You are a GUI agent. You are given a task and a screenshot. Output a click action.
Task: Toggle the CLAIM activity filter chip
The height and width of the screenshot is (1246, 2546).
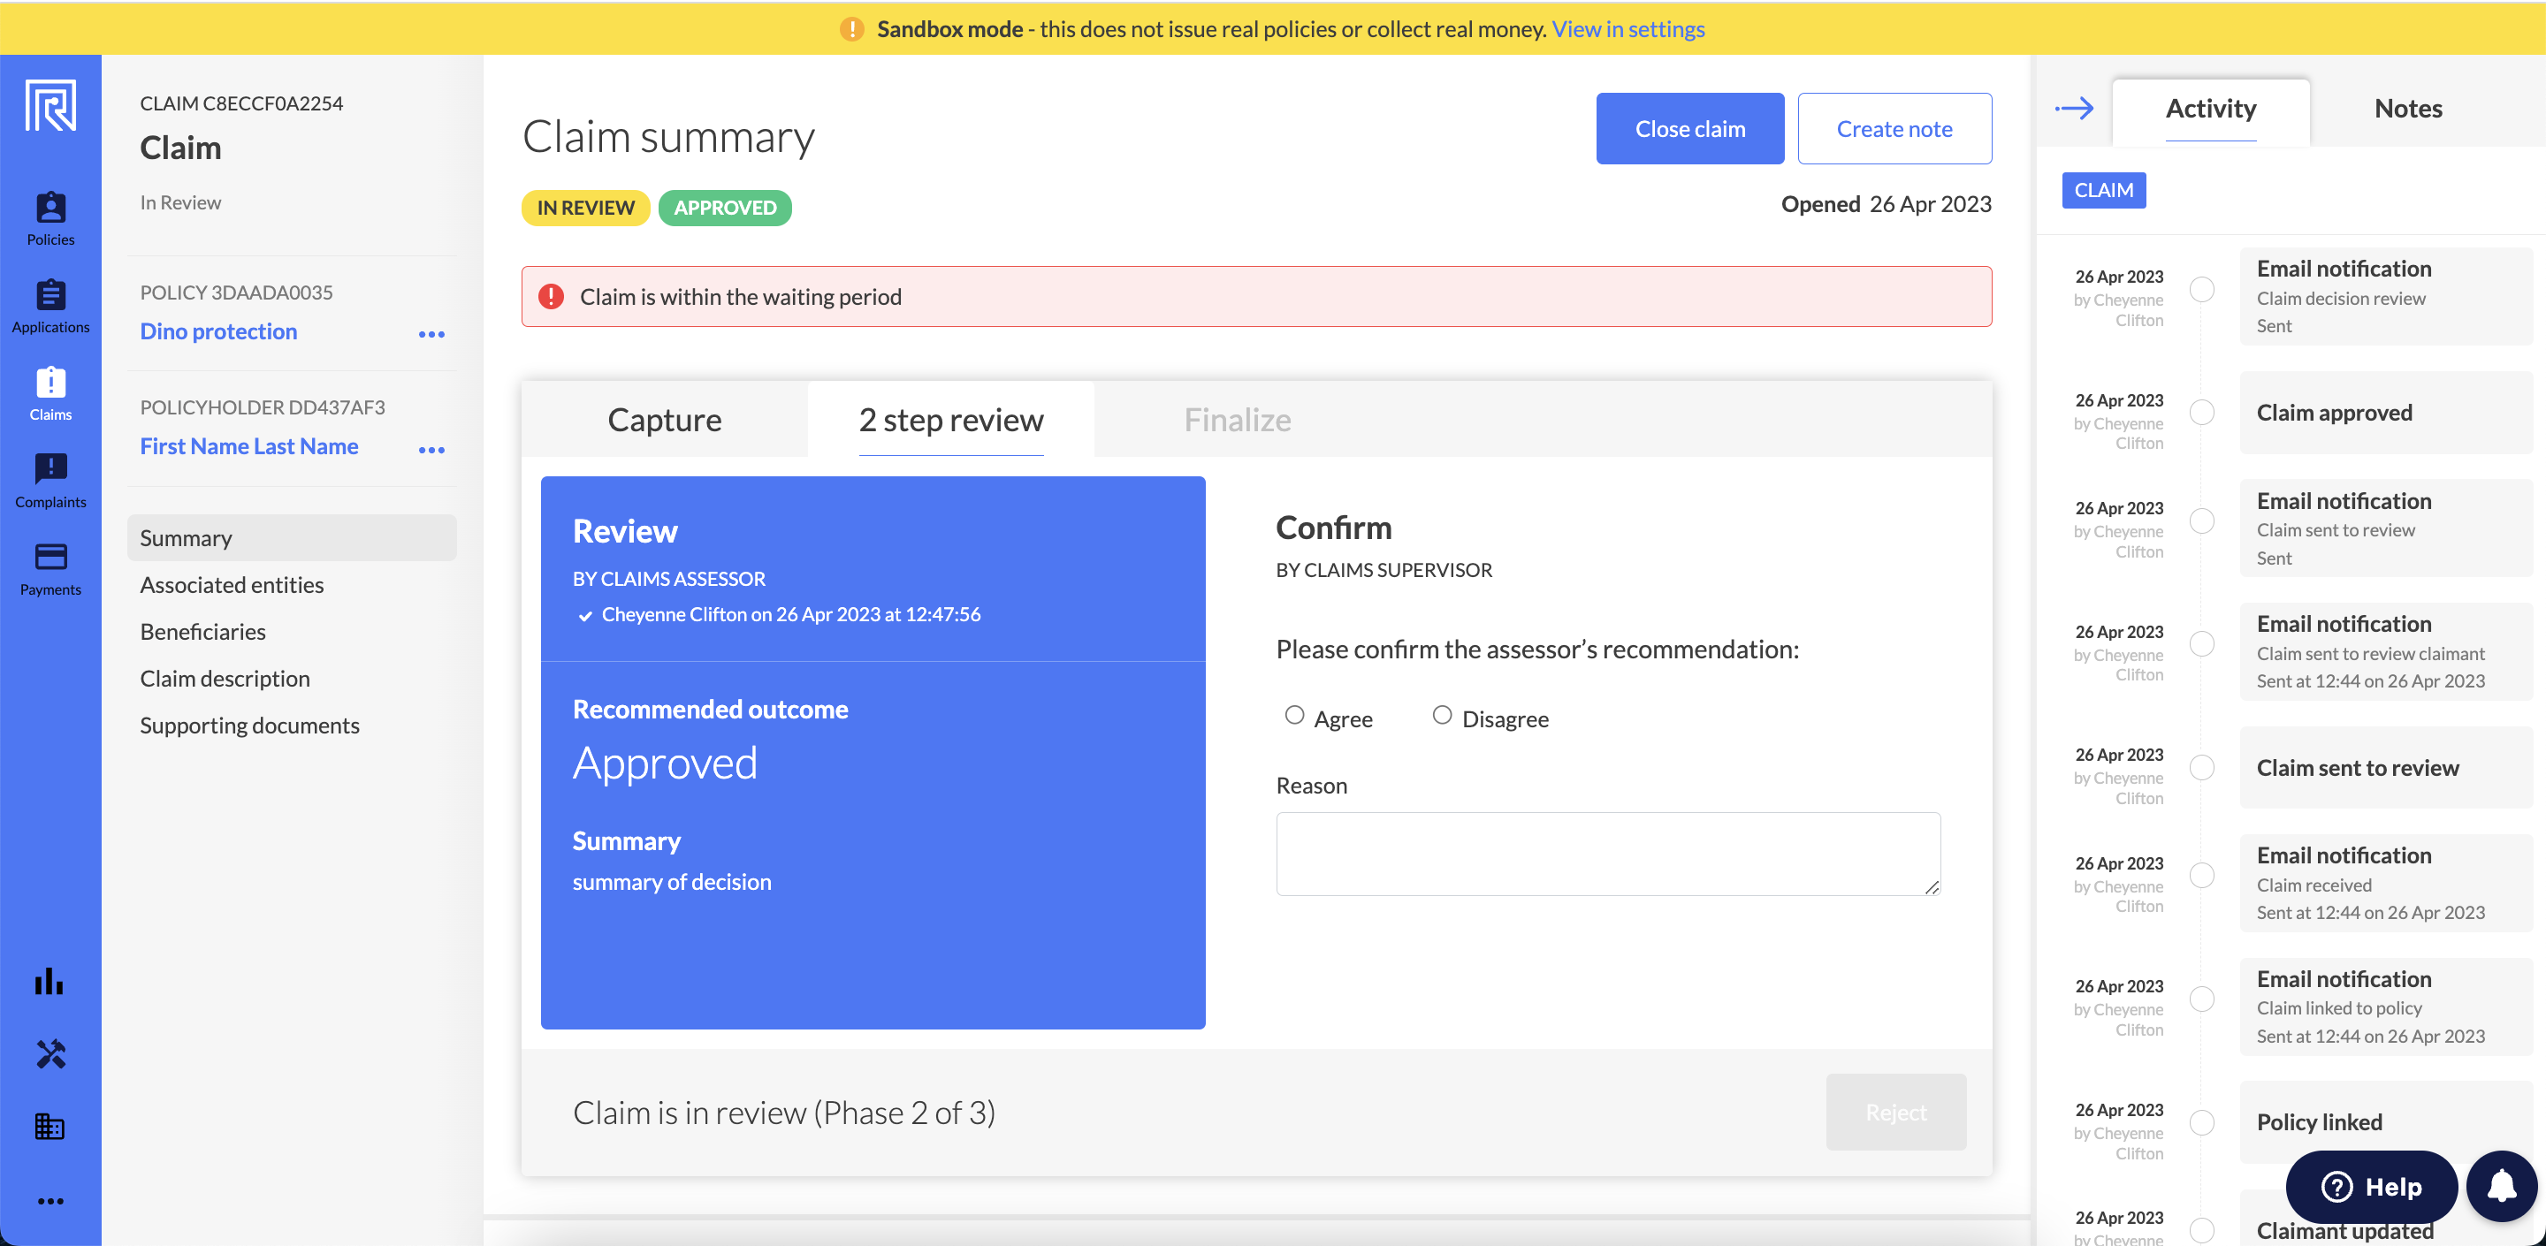[2102, 191]
